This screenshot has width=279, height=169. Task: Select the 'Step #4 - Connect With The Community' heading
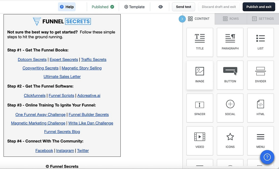46,141
